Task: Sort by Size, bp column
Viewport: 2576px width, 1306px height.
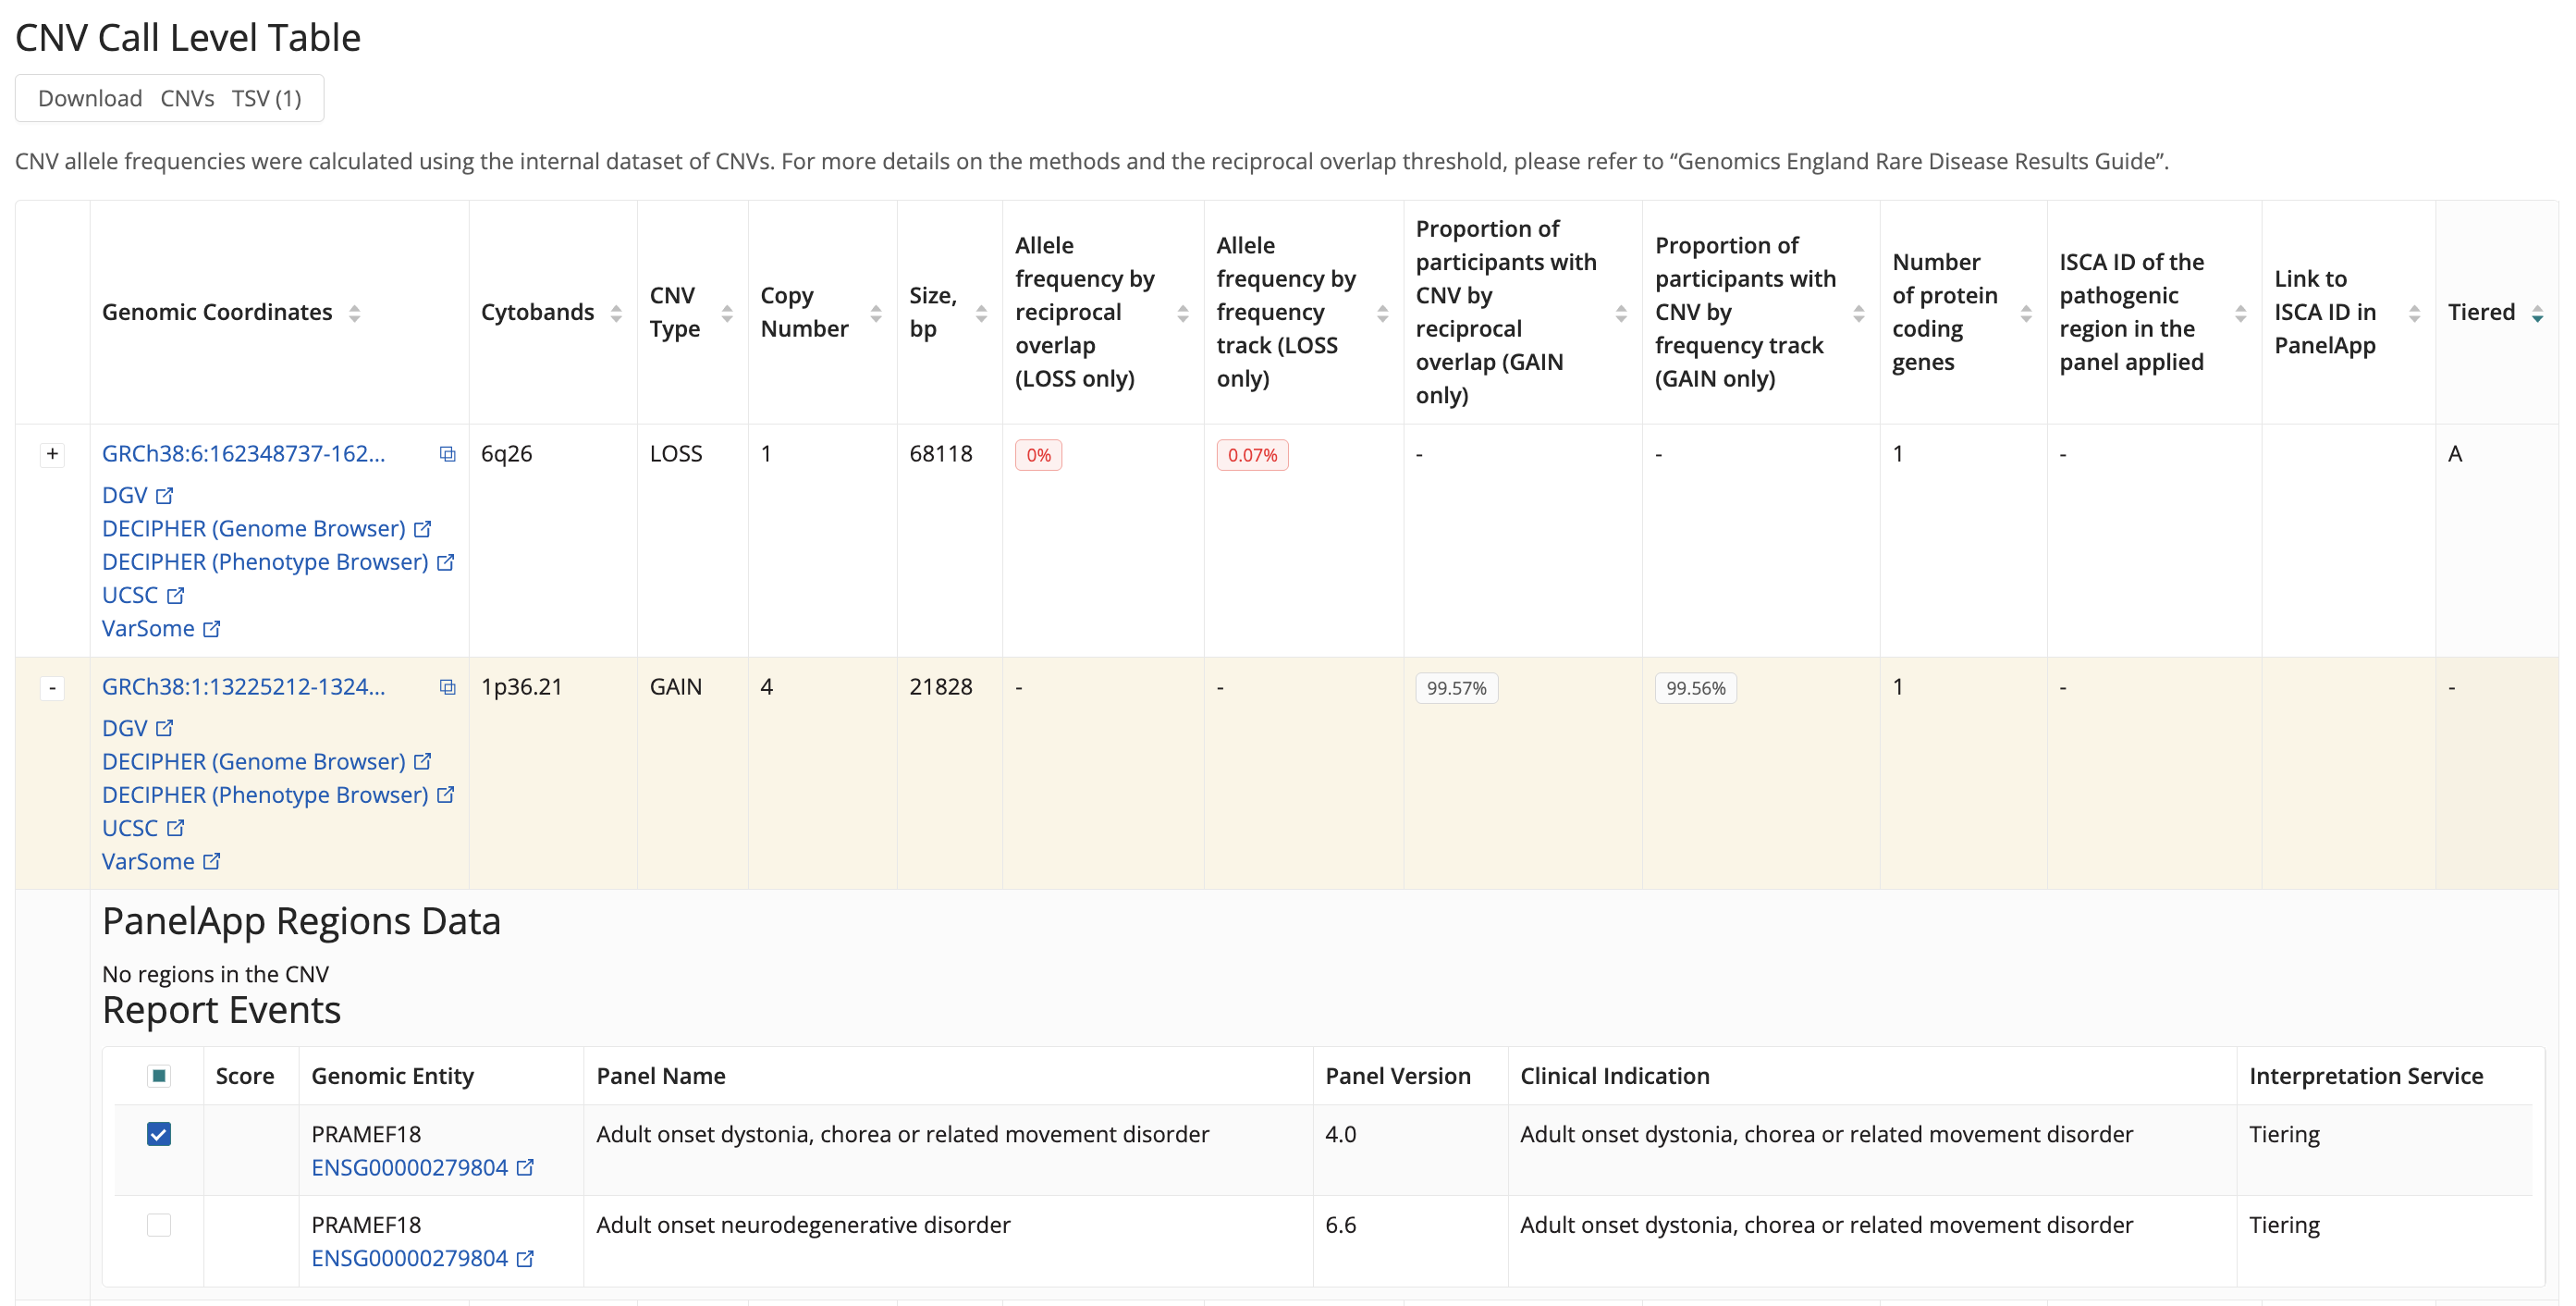Action: pos(981,313)
